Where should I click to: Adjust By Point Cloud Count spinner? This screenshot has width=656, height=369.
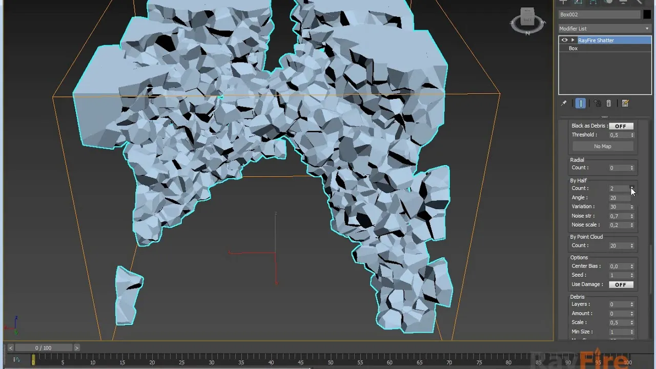tap(632, 246)
